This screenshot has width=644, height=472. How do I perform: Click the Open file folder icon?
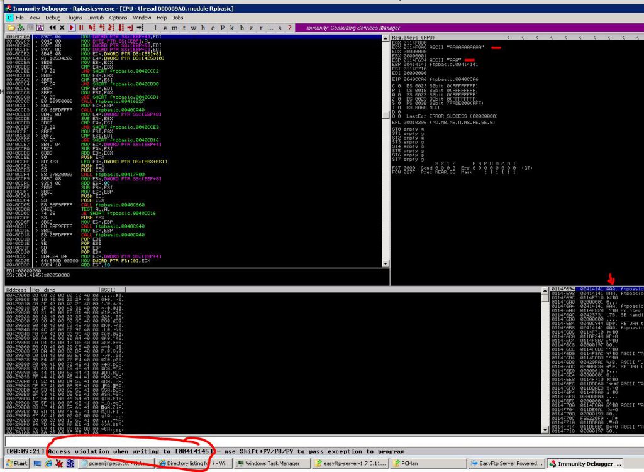[x=11, y=28]
